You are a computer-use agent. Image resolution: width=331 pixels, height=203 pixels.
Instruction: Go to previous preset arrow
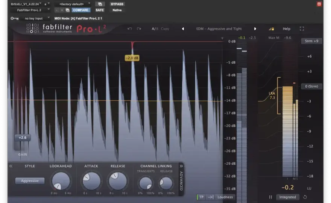183,29
